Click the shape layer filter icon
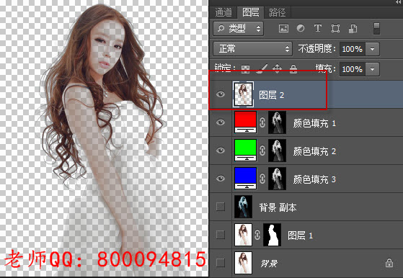Viewport: 403px width, 278px height. (x=335, y=28)
